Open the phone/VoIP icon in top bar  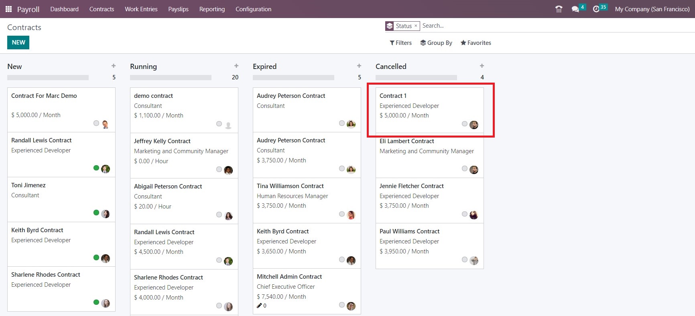(559, 9)
